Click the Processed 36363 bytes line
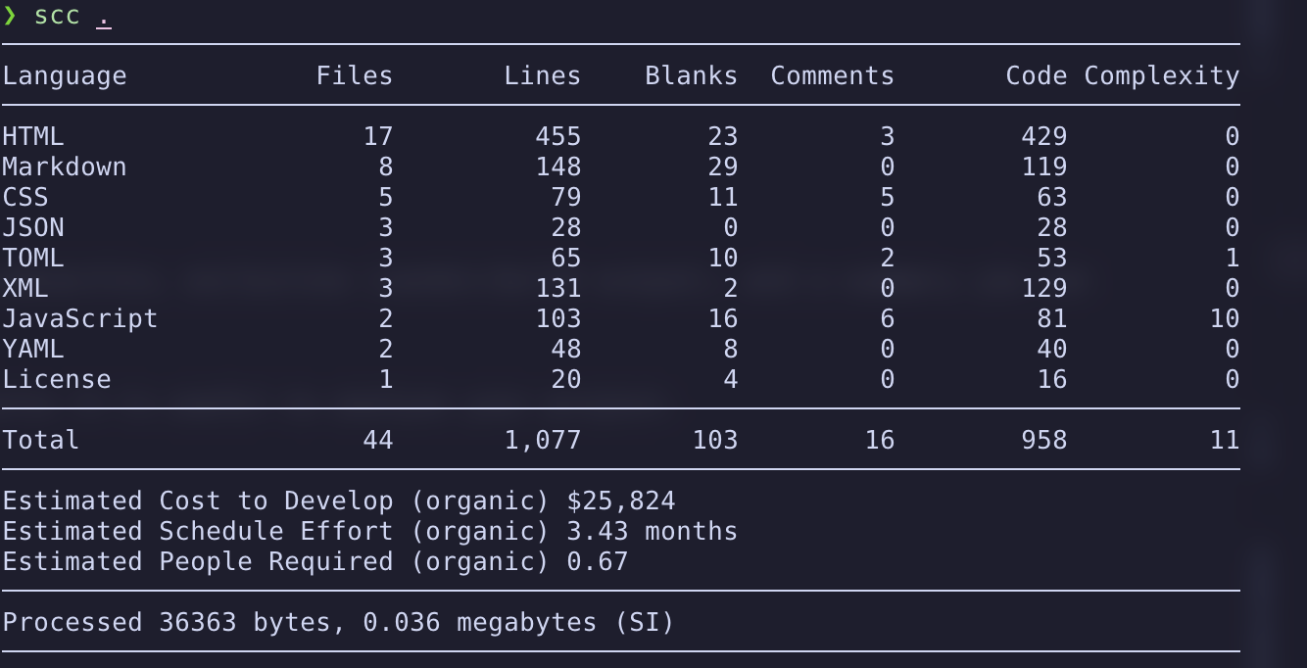 338,622
